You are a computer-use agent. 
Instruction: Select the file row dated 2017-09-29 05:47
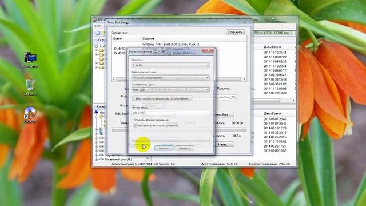(275, 75)
